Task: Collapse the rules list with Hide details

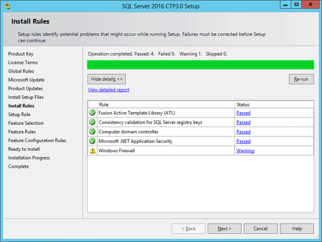Action: (107, 79)
